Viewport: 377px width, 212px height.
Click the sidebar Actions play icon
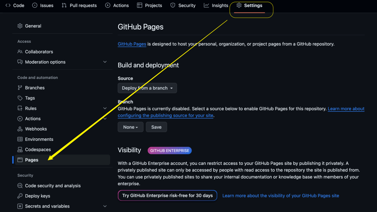pyautogui.click(x=20, y=118)
